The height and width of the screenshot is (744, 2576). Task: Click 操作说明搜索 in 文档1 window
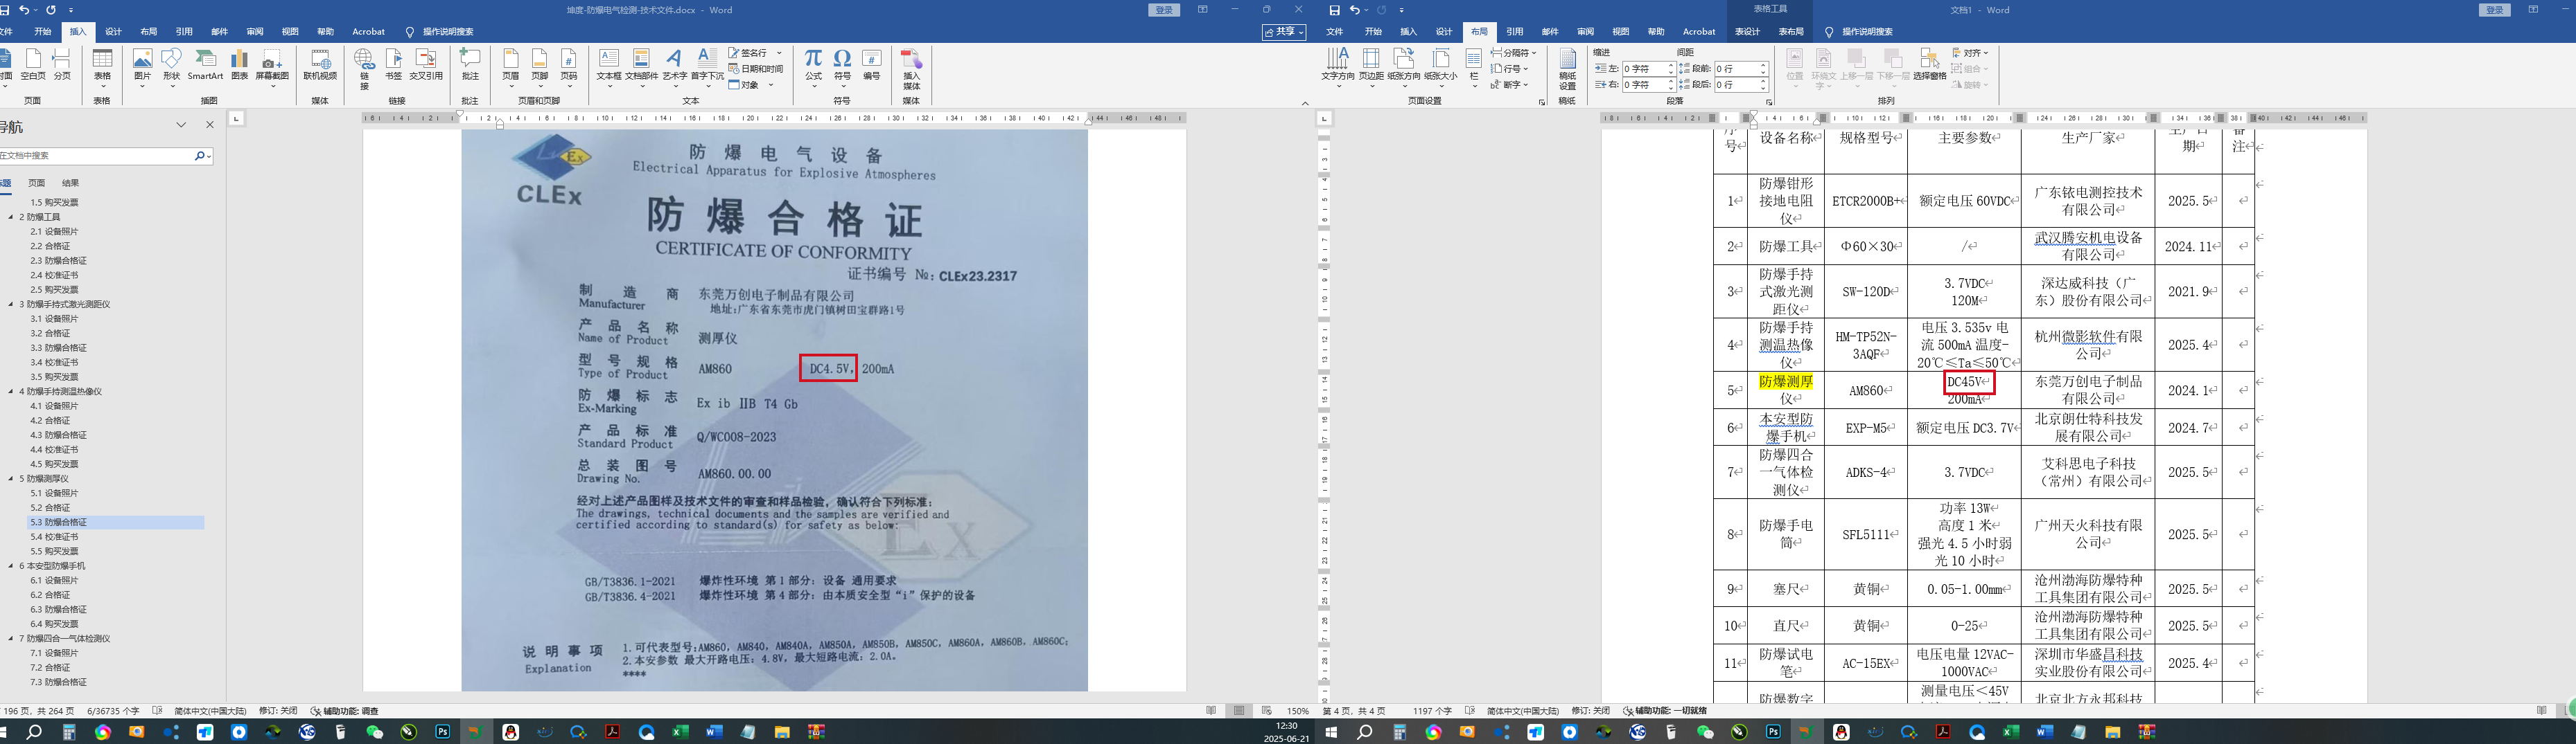pos(1867,32)
